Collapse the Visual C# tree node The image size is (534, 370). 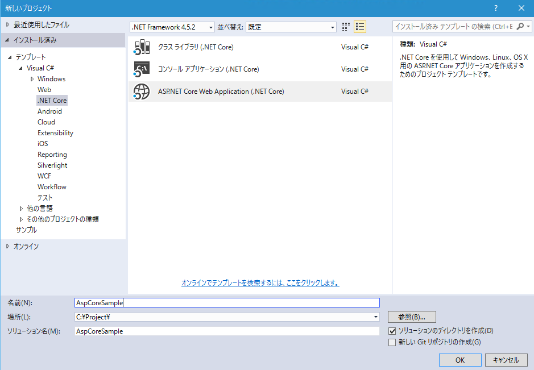coord(21,68)
